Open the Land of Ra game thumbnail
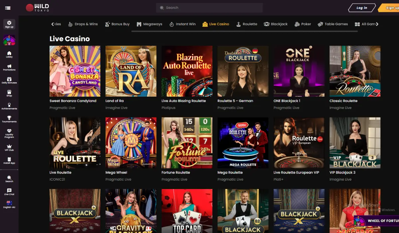 pyautogui.click(x=131, y=71)
